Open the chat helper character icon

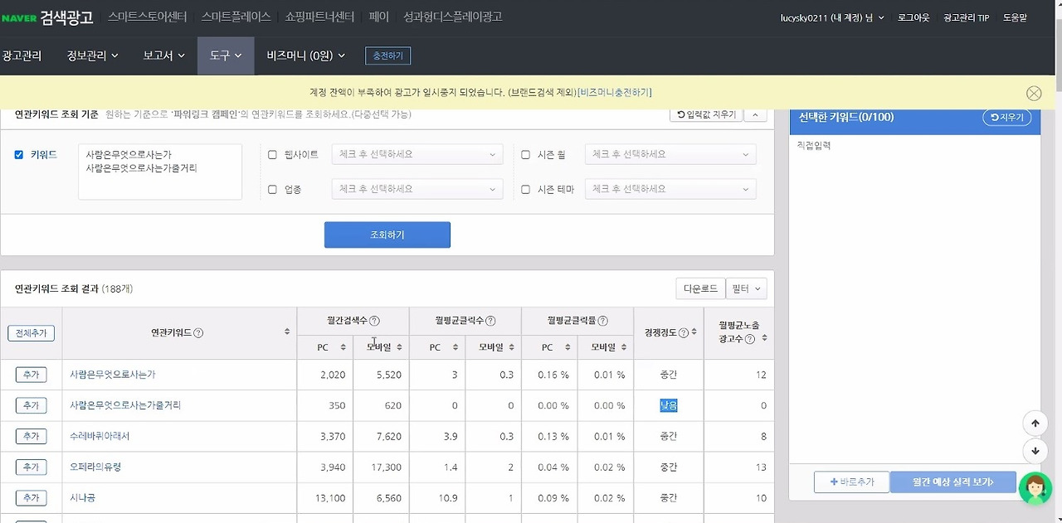[1035, 488]
